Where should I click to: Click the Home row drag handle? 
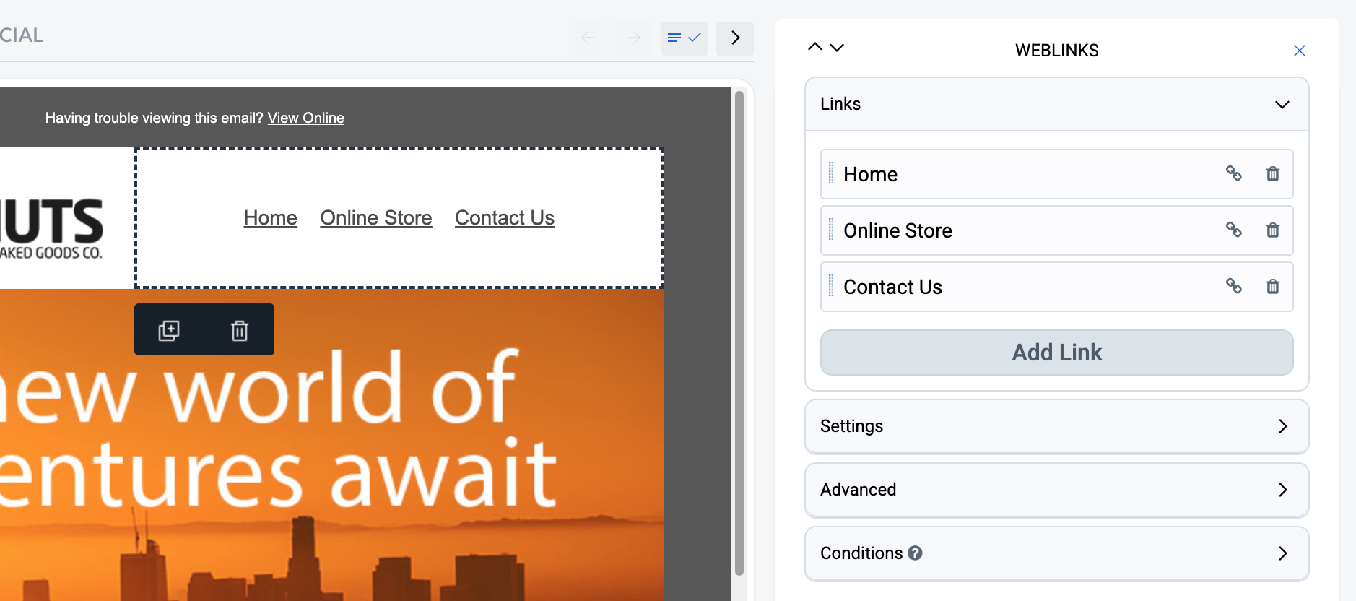pos(831,173)
